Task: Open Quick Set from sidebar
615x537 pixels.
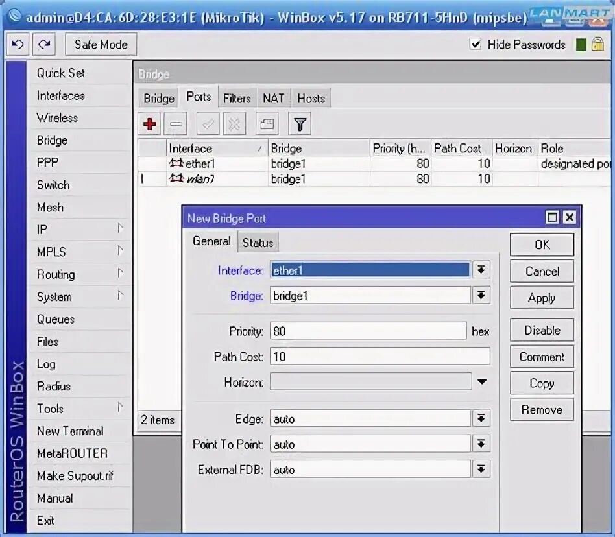Action: pos(61,73)
